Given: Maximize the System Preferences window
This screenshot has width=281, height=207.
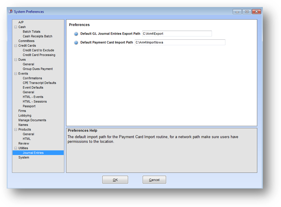Looking at the screenshot, I should (247, 12).
